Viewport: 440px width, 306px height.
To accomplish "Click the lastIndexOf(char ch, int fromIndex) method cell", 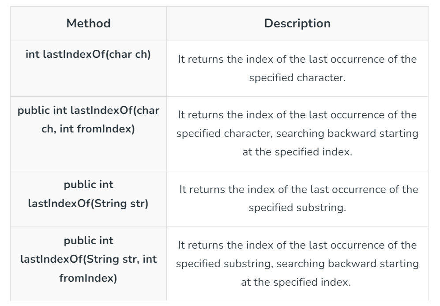I will click(x=88, y=134).
